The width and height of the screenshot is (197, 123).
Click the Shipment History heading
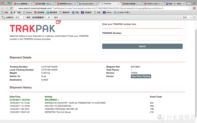click(21, 88)
